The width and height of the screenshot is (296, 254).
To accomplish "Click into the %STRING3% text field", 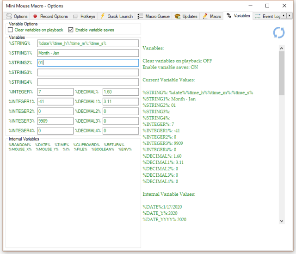I will point(88,73).
